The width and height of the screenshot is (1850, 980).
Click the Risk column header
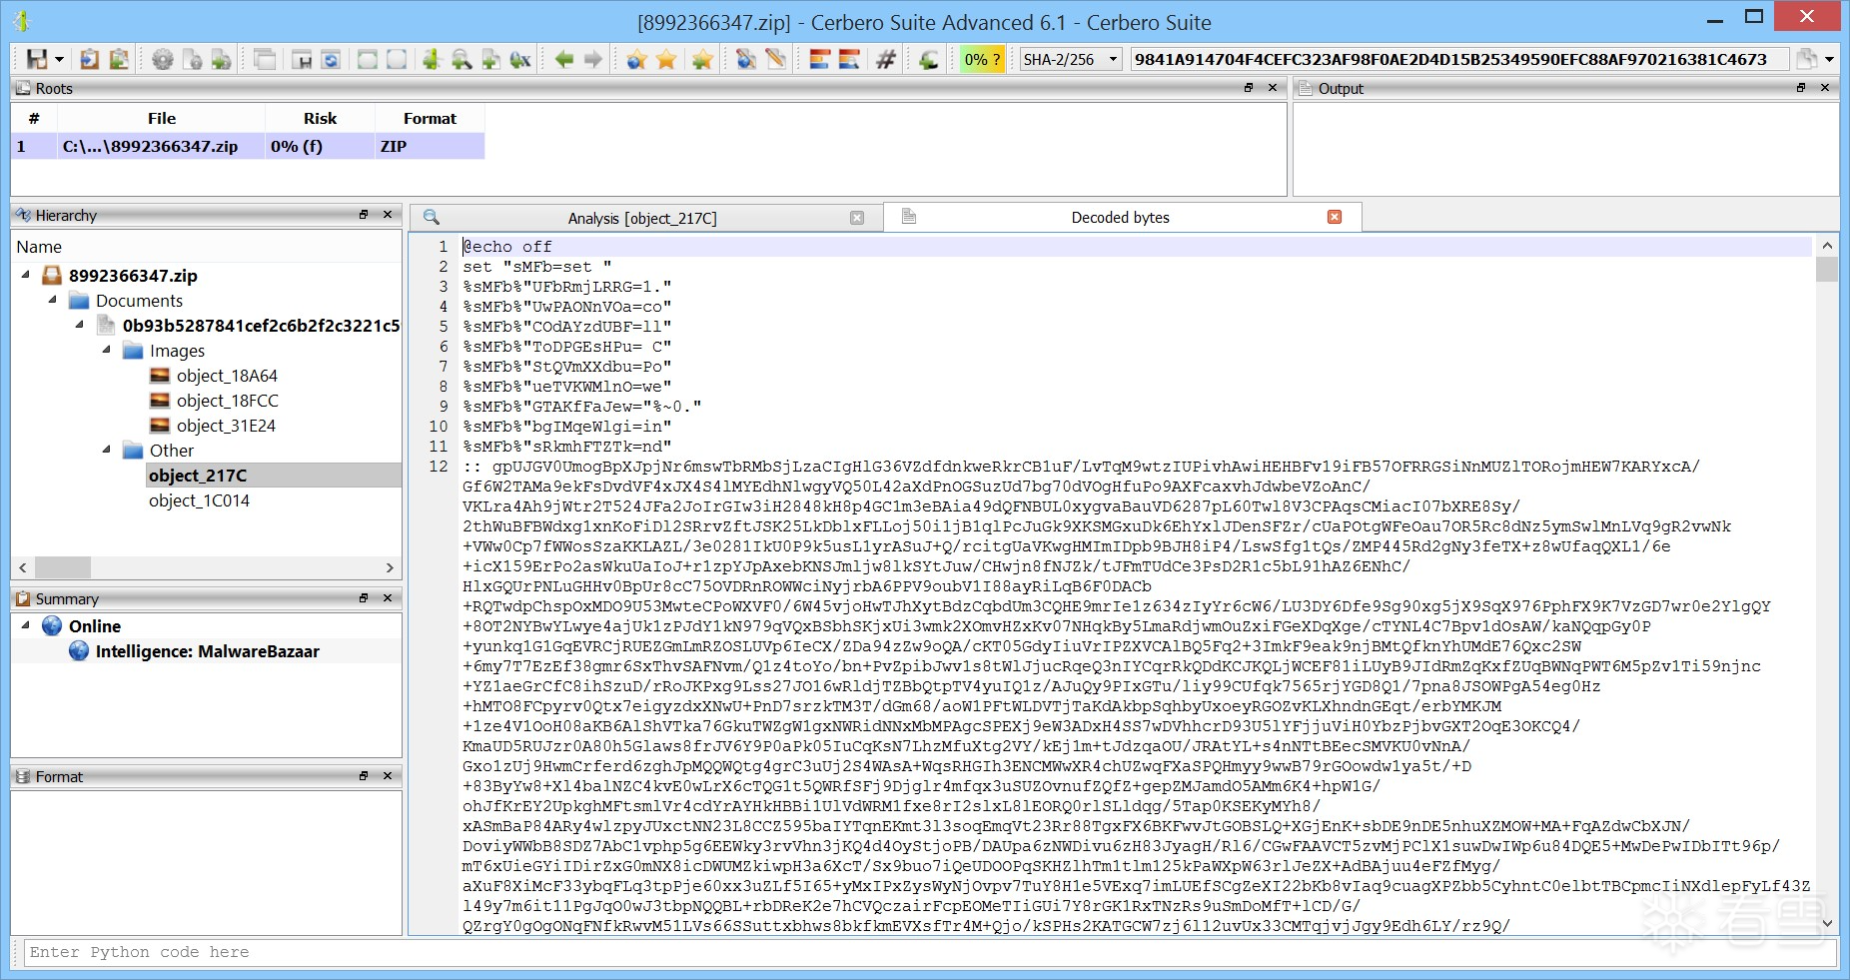click(320, 119)
